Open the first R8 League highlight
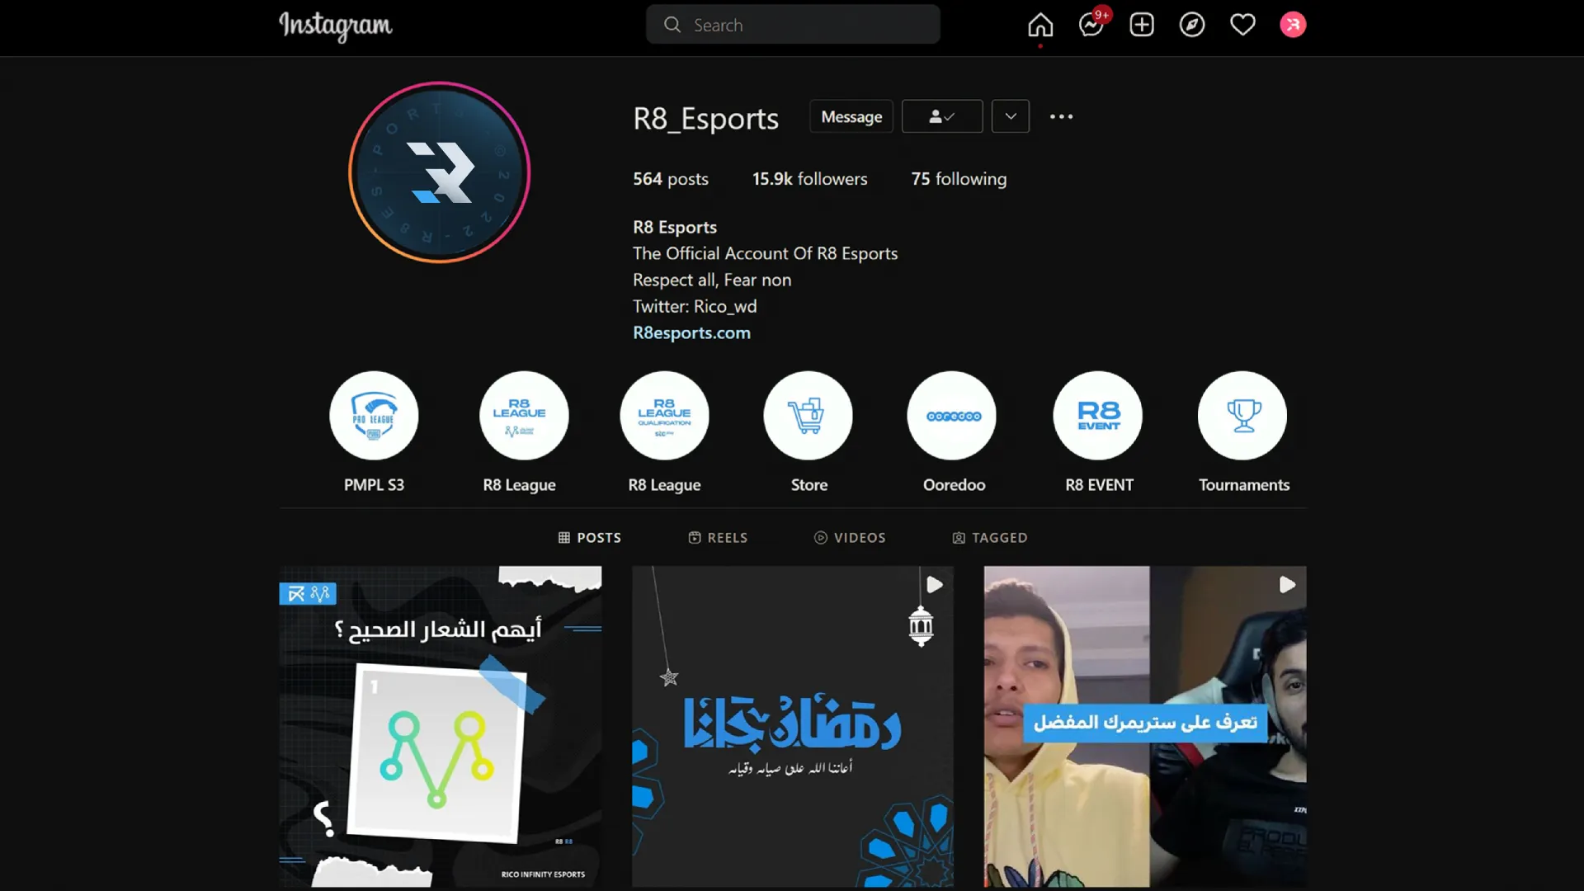1584x891 pixels. [x=524, y=415]
